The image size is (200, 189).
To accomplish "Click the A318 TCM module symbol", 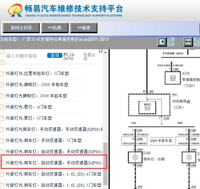I will pos(173,78).
